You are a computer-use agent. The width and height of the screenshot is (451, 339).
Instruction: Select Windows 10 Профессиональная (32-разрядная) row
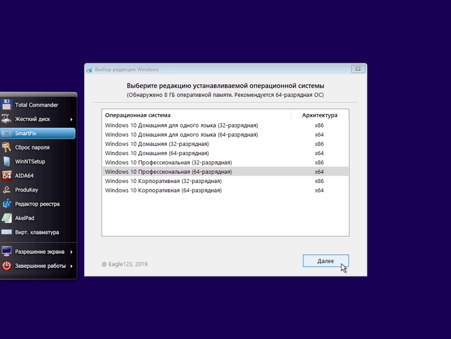point(225,162)
